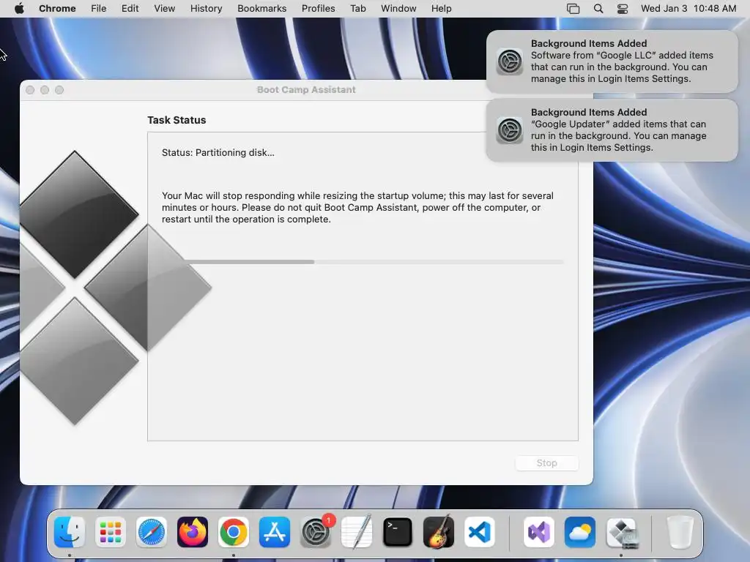Open System Settings in the Dock

coord(316,532)
